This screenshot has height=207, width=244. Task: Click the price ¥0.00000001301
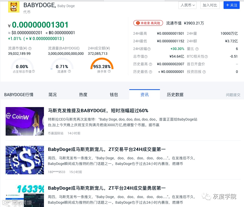tap(38, 25)
